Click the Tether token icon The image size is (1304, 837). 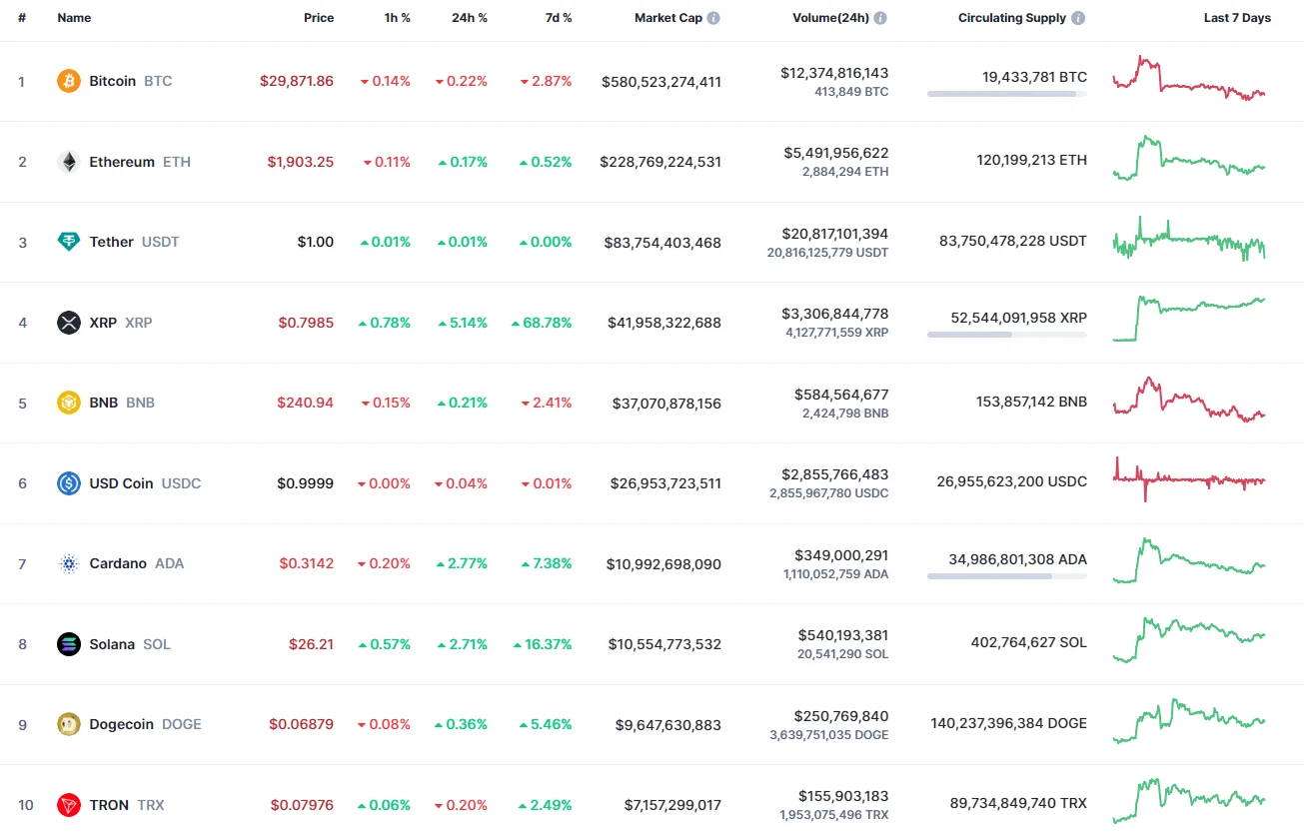coord(68,242)
